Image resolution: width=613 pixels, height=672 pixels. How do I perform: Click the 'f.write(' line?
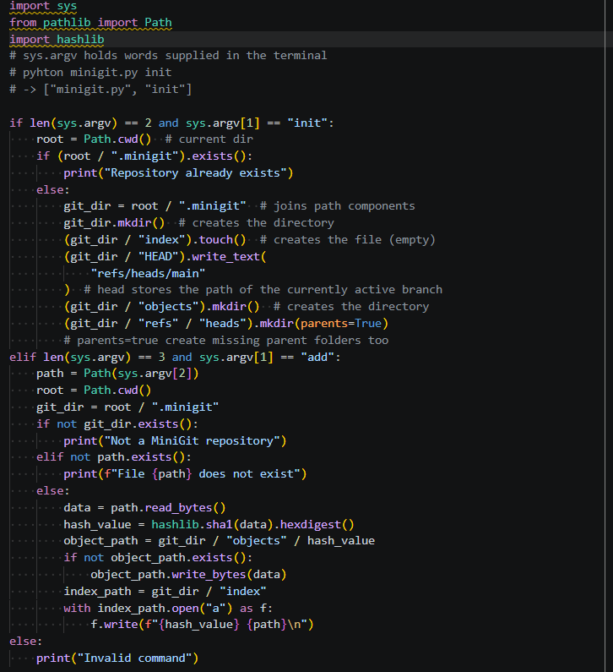point(202,625)
